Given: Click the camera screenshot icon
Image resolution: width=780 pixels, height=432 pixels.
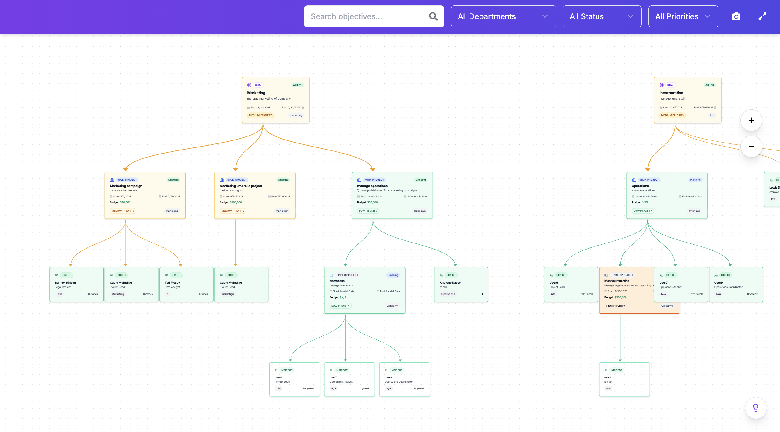Looking at the screenshot, I should [736, 16].
